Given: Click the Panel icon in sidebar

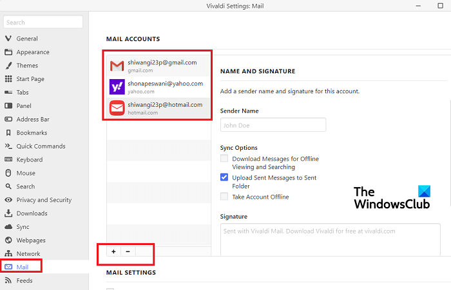Looking at the screenshot, I should click(x=8, y=105).
